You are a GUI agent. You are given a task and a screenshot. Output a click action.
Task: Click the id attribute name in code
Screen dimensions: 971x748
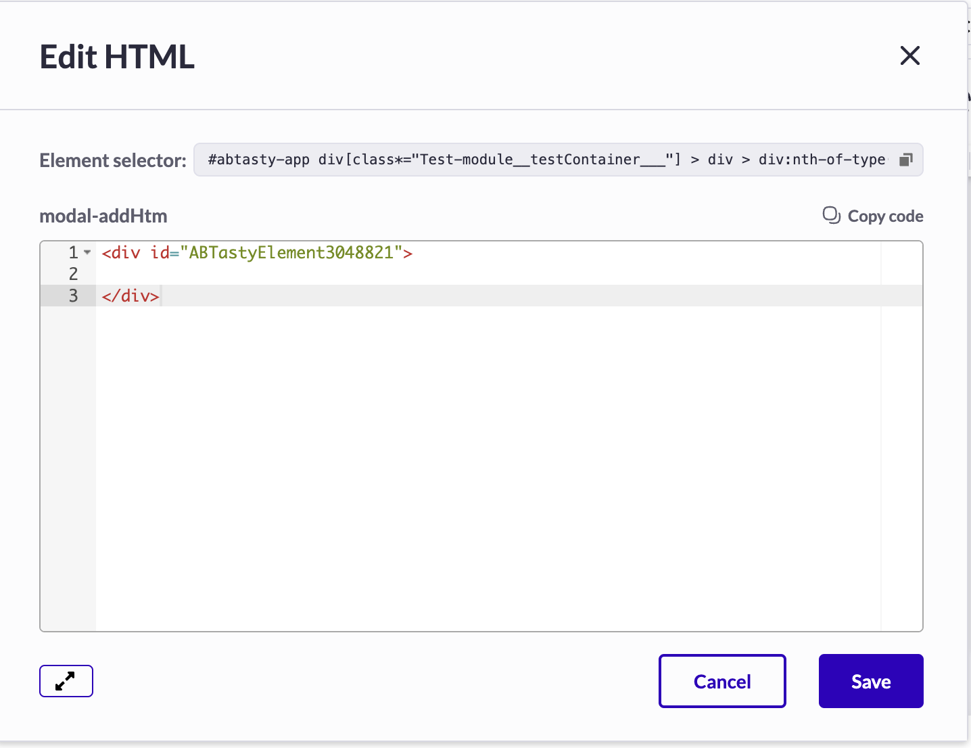pos(160,252)
